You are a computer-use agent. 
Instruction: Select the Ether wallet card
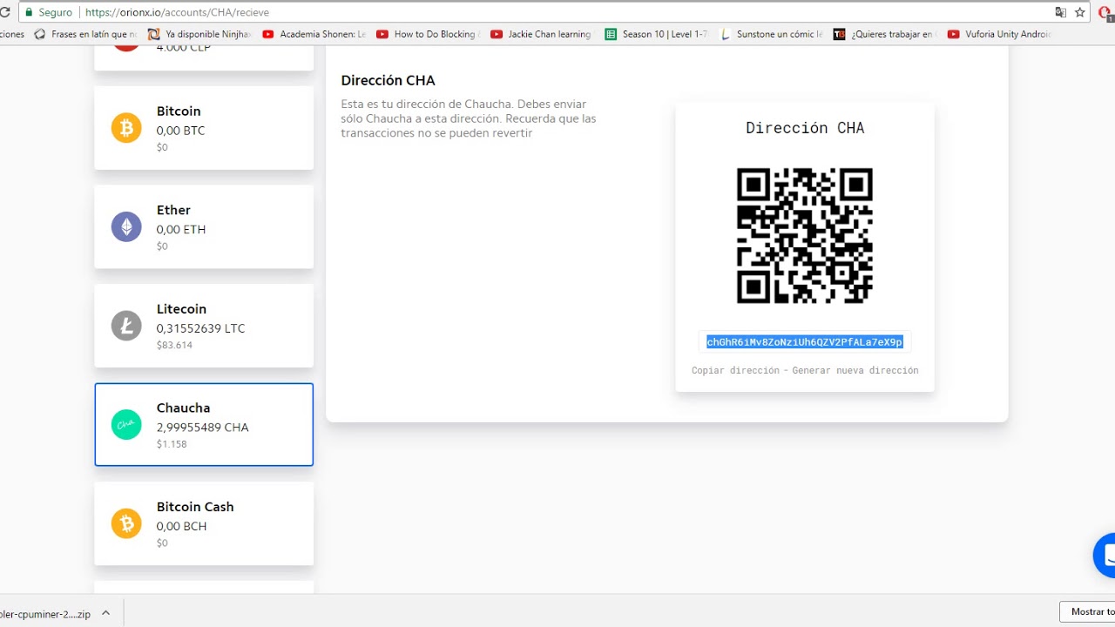tap(204, 226)
